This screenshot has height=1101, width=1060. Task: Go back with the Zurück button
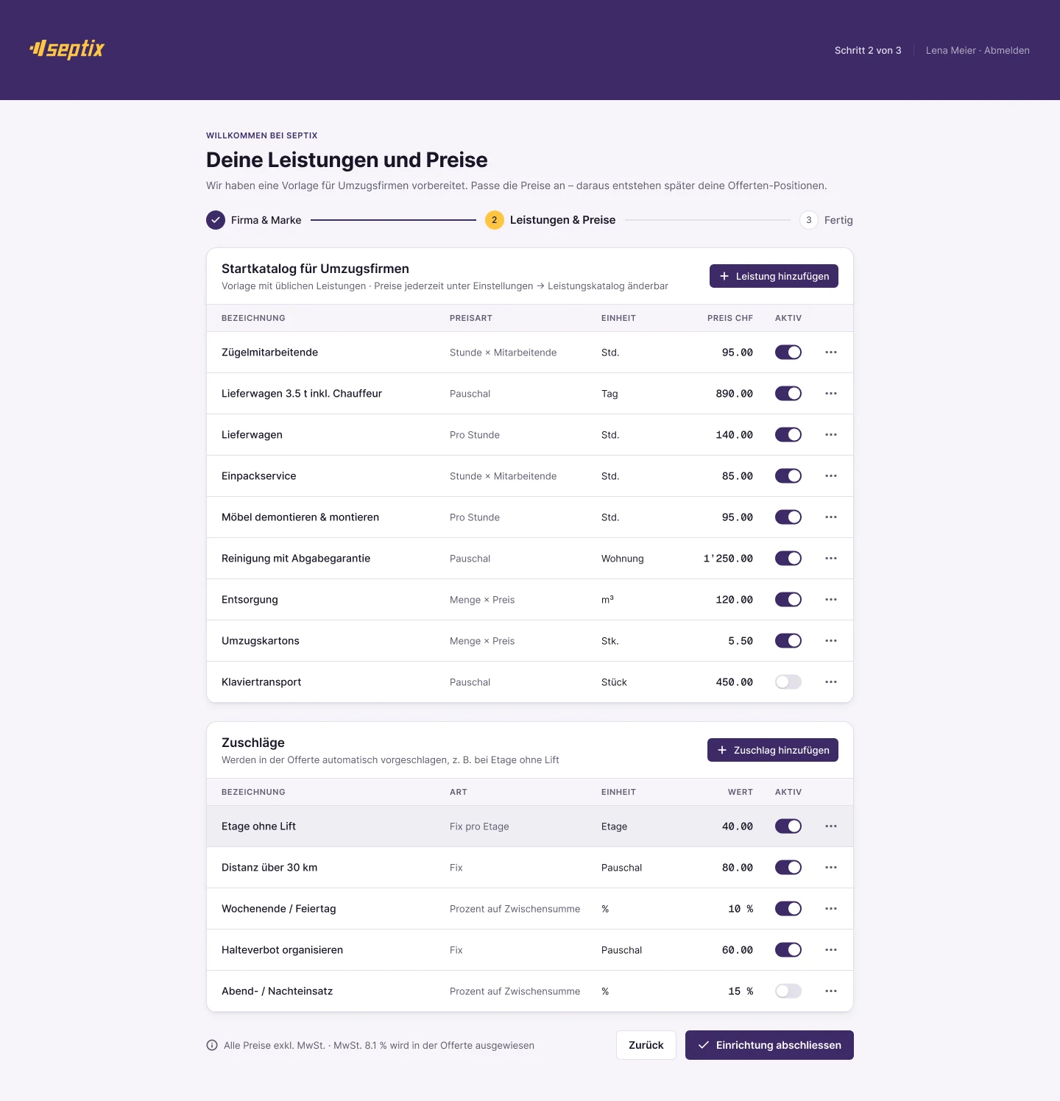point(646,1045)
